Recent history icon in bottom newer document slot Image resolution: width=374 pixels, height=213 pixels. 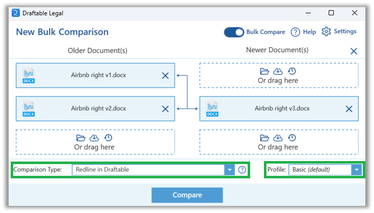292,138
